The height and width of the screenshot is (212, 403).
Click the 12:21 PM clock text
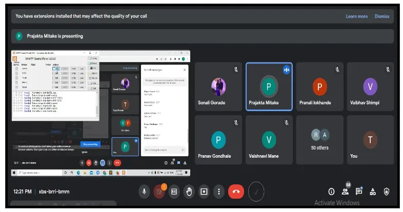click(23, 192)
